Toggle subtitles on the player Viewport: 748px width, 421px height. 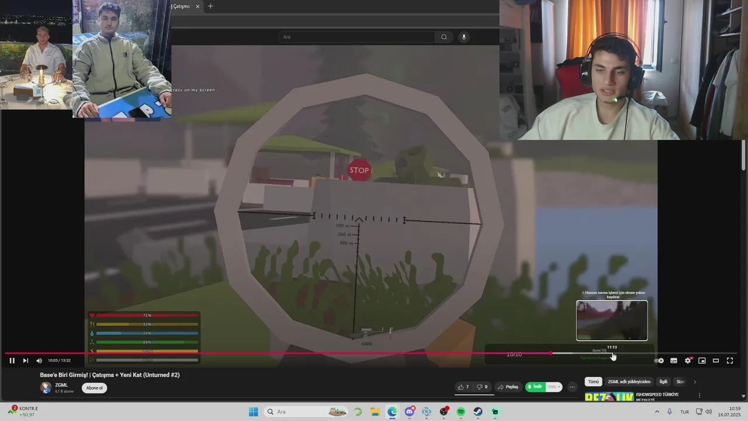pyautogui.click(x=674, y=361)
